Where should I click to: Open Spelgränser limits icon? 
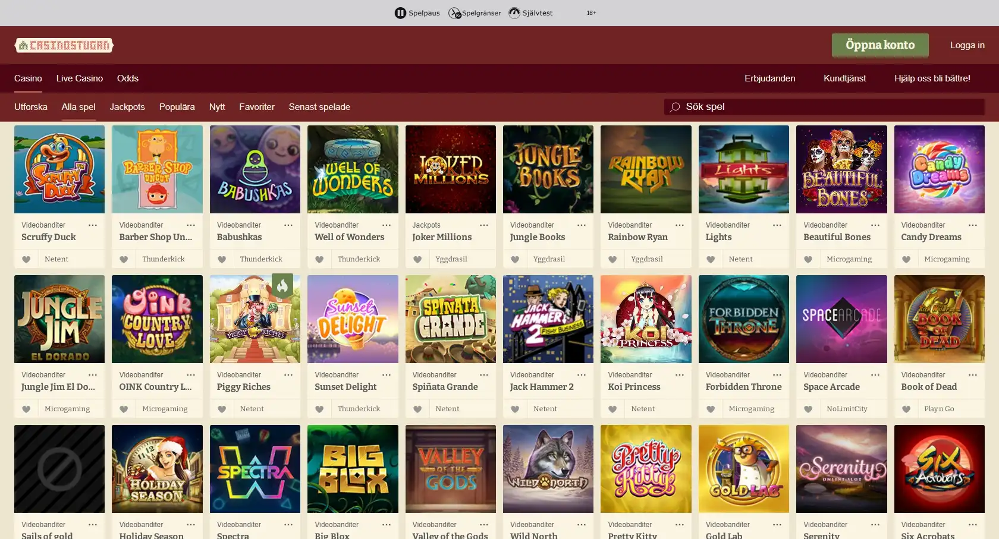[x=454, y=13]
